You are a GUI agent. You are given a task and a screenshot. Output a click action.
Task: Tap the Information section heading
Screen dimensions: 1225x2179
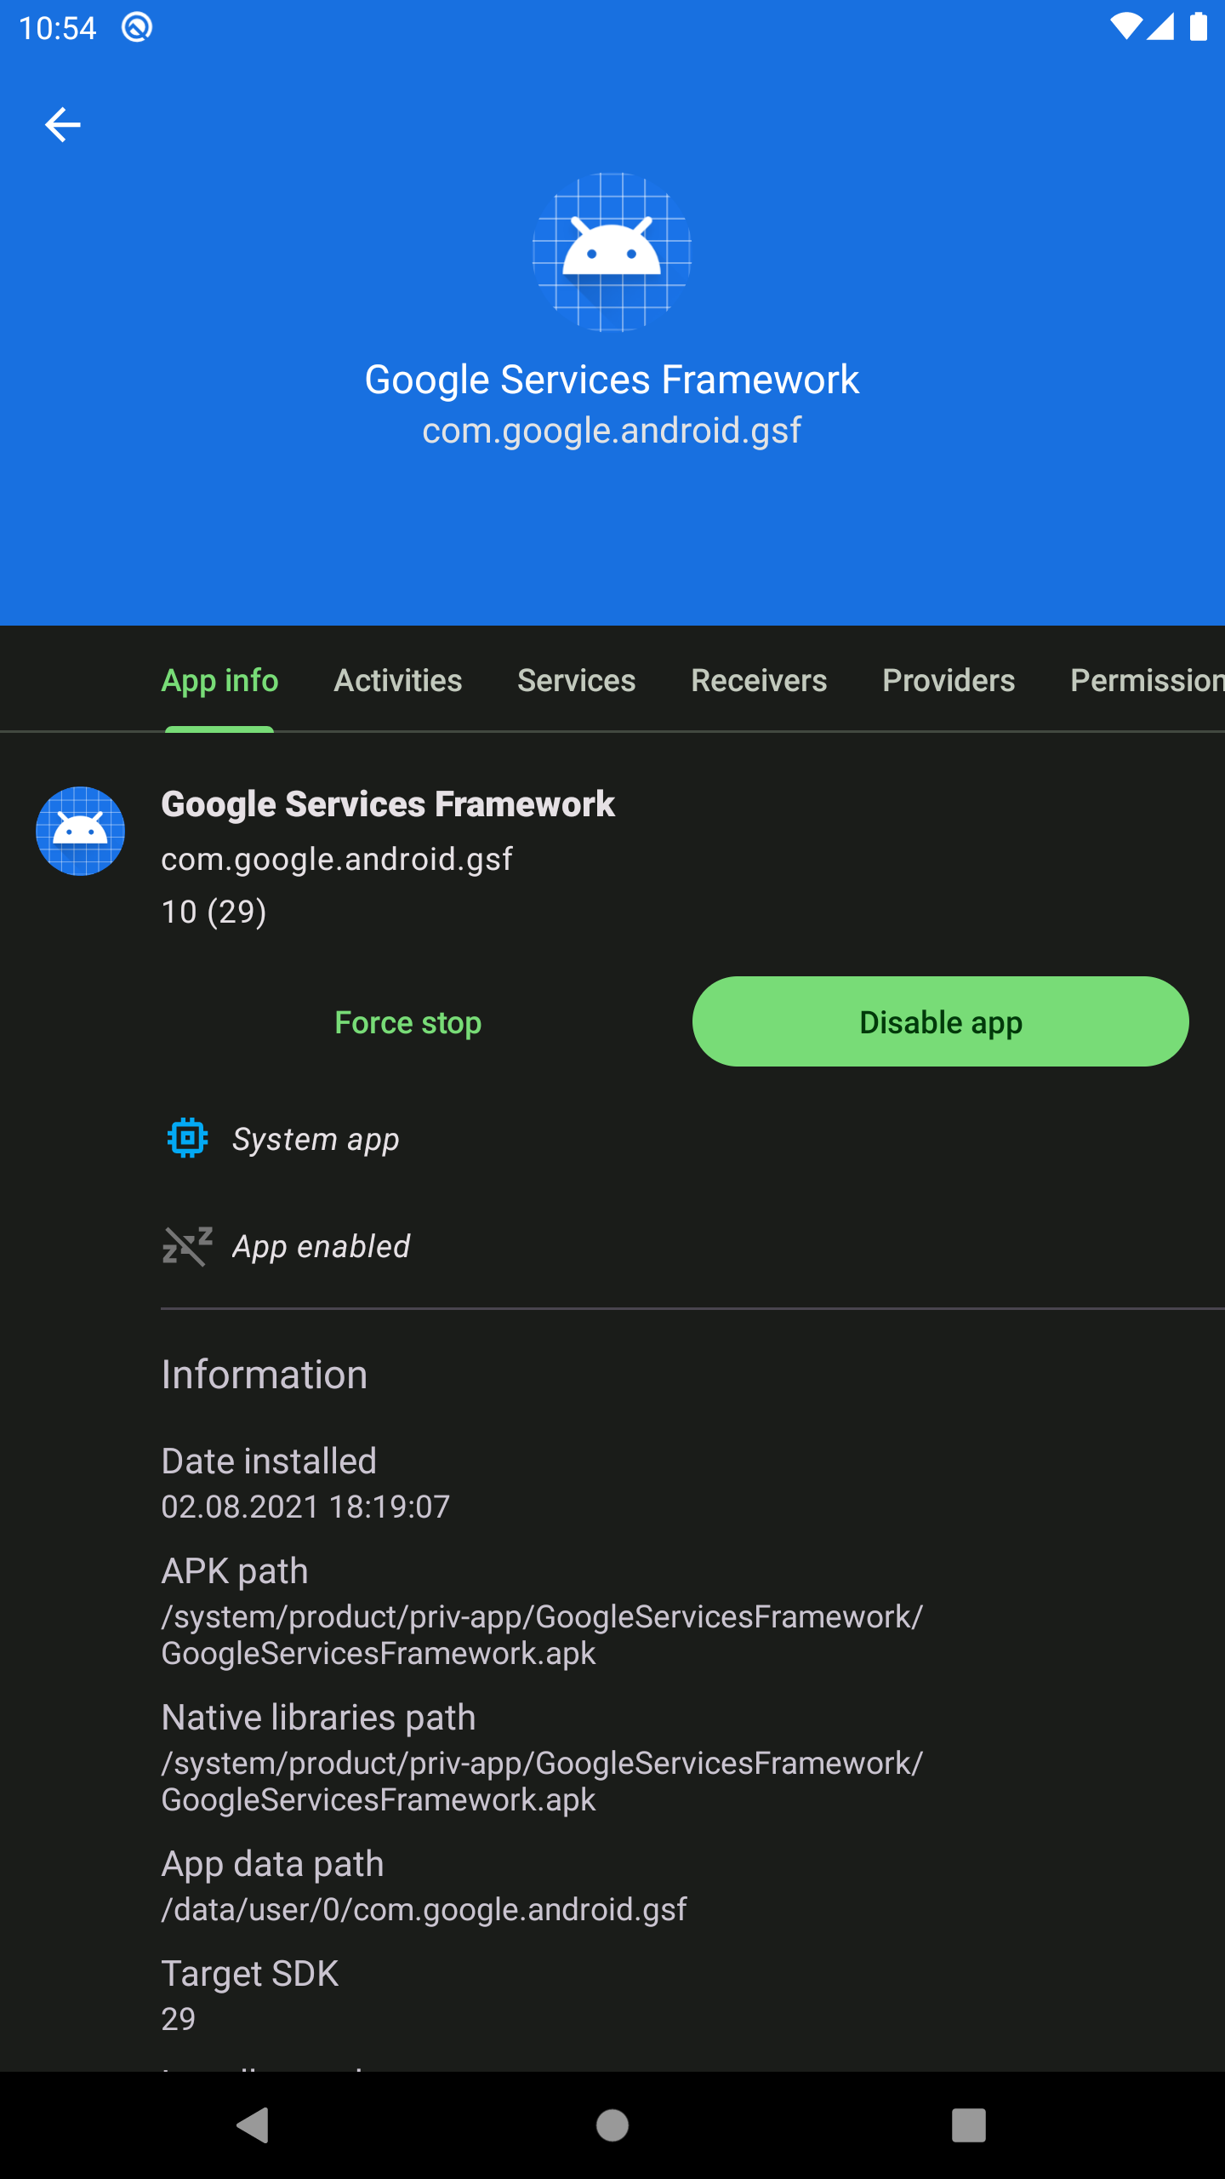click(265, 1375)
